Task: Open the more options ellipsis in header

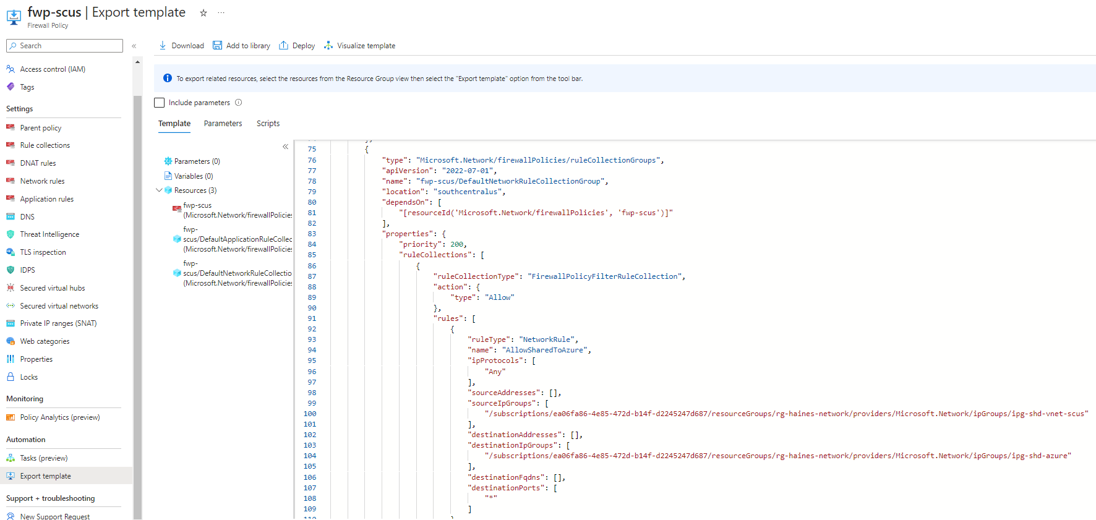Action: 221,12
